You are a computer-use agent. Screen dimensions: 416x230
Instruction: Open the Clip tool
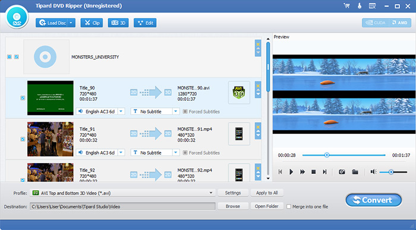[x=92, y=23]
